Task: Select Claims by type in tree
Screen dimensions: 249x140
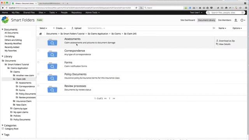Action: [20, 108]
